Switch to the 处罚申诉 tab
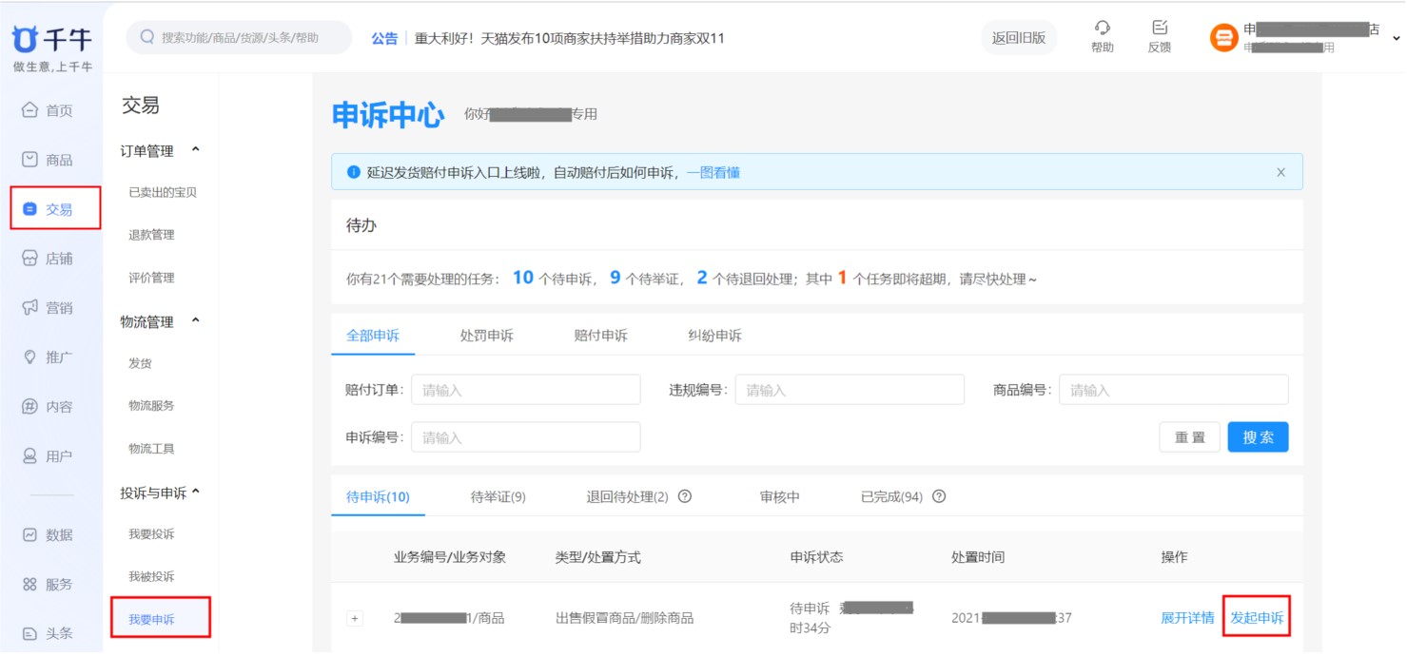 486,336
